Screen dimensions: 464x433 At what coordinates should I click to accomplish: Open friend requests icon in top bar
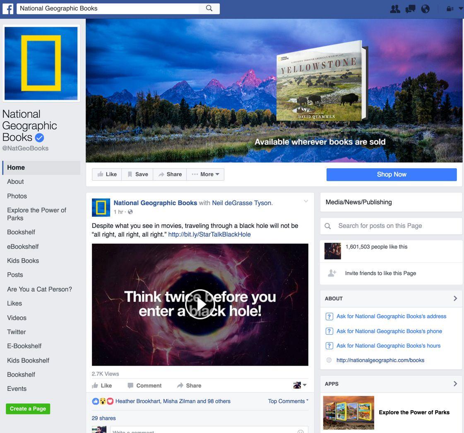395,9
